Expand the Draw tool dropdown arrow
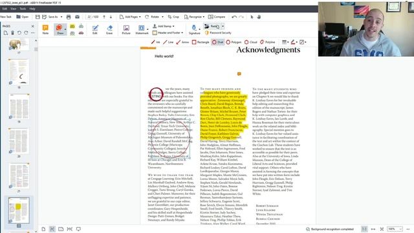The image size is (414, 233). [x=65, y=29]
